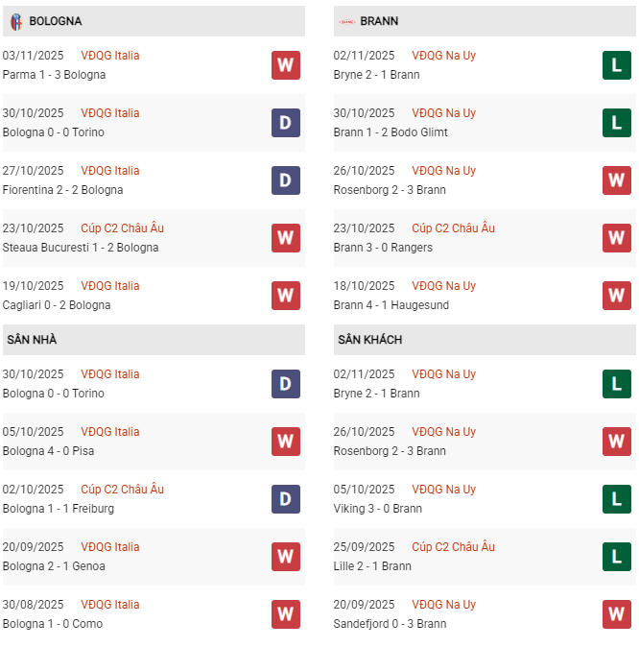Click the Brann club logo icon
This screenshot has height=647, width=639.
(x=345, y=21)
